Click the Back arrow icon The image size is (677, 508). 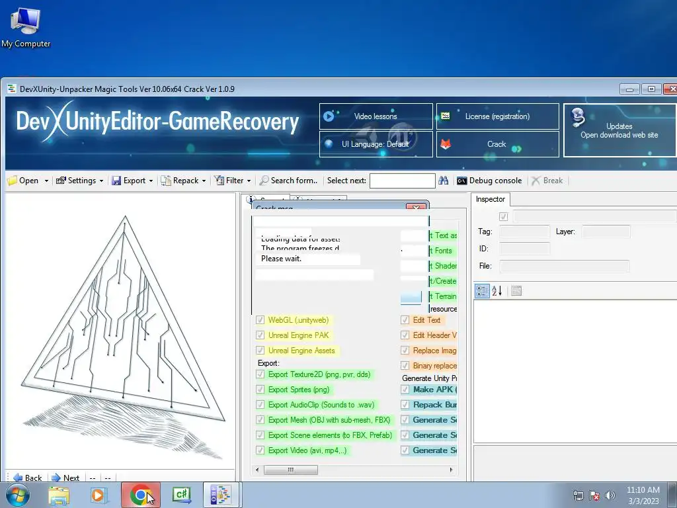(18, 478)
